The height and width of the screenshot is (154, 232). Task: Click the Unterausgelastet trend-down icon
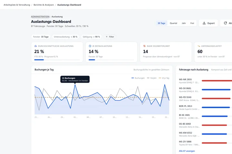point(199,46)
